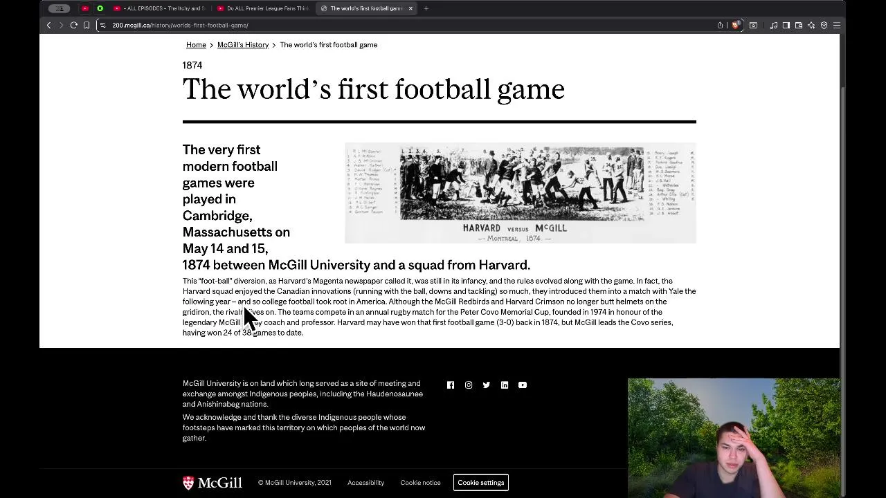This screenshot has width=886, height=498.
Task: Switch to Do ALL Premier League Fans tab
Action: click(263, 8)
